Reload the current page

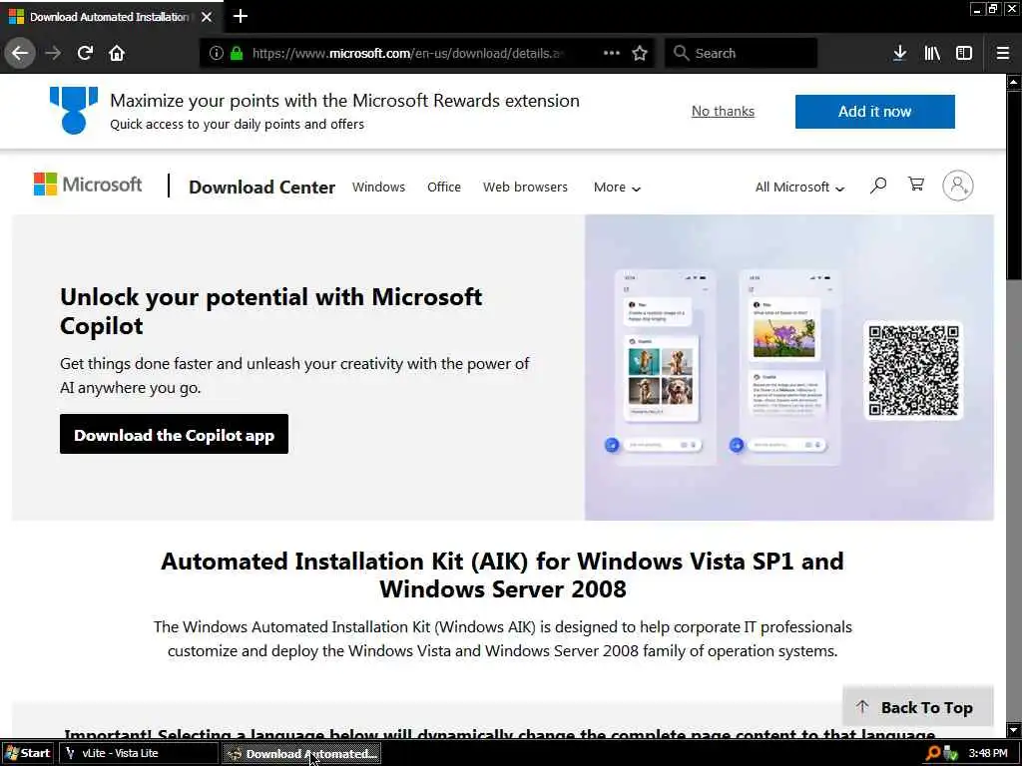coord(85,53)
